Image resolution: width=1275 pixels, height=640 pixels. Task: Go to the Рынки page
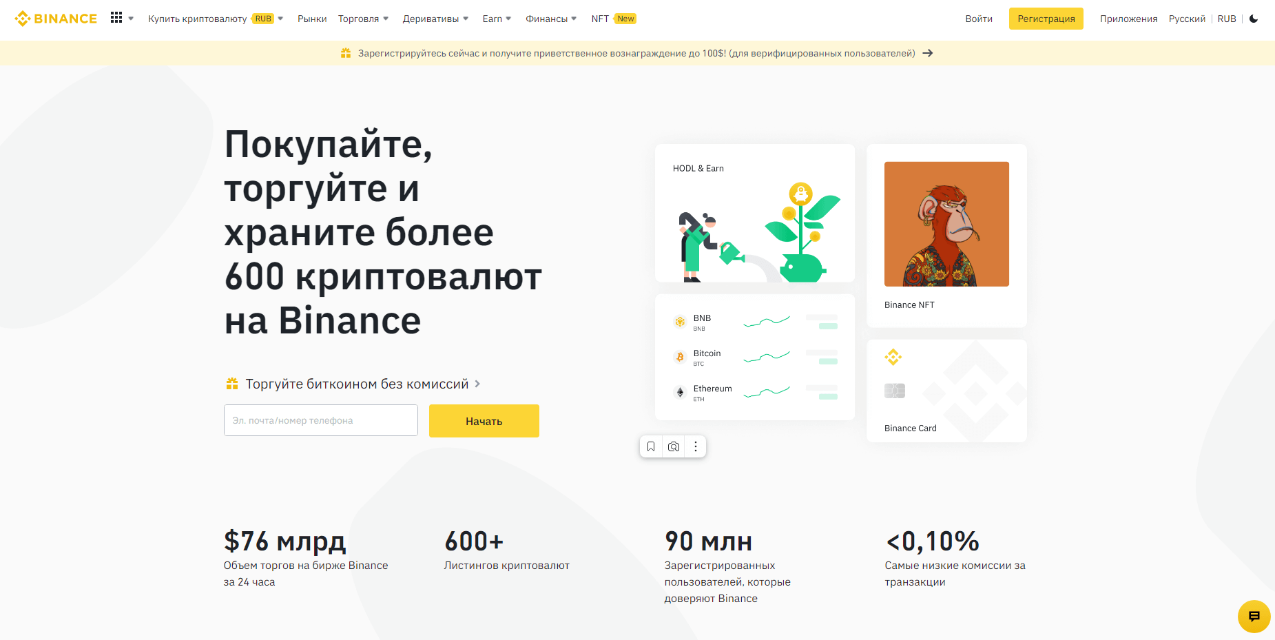(312, 19)
